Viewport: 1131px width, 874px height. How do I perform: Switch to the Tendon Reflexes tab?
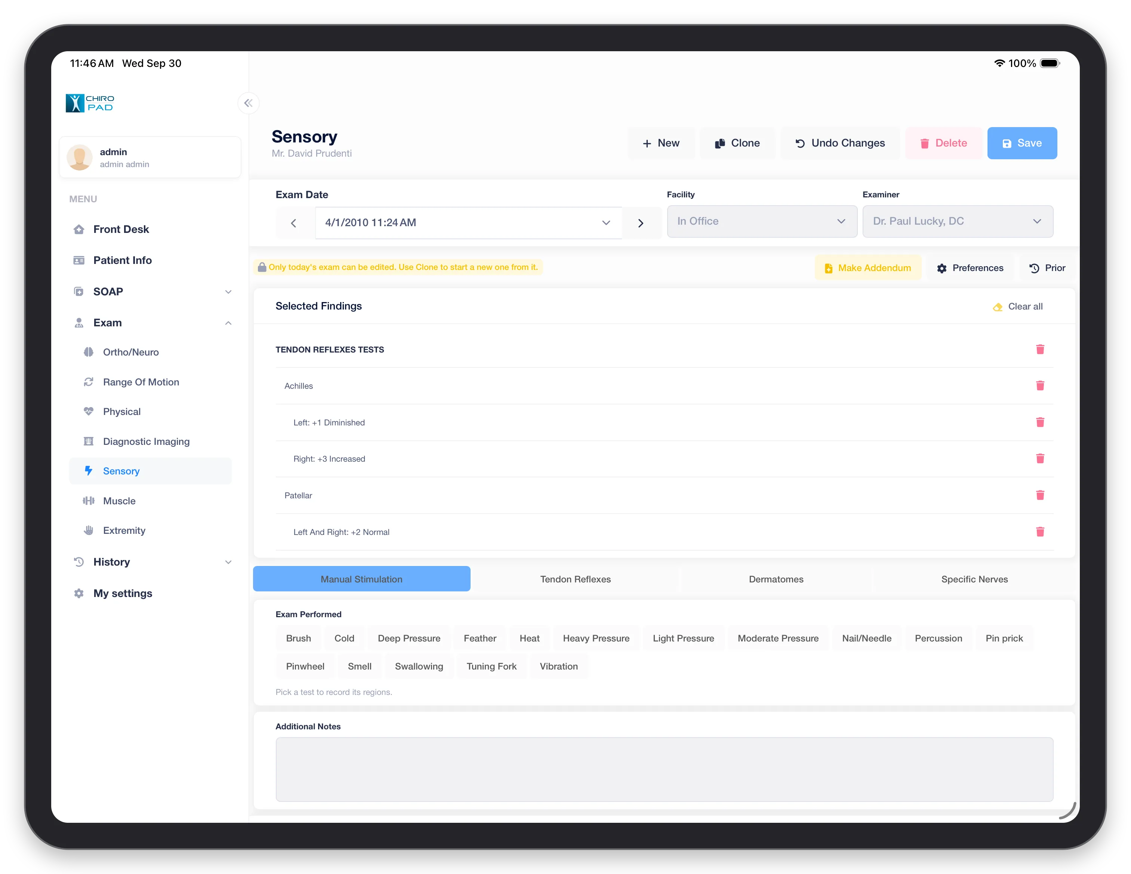(575, 579)
